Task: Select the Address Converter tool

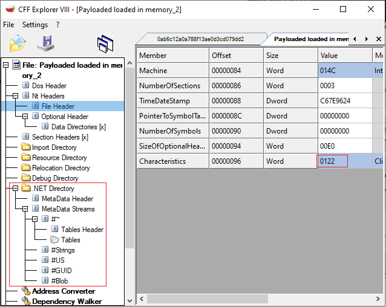Action: coord(63,291)
